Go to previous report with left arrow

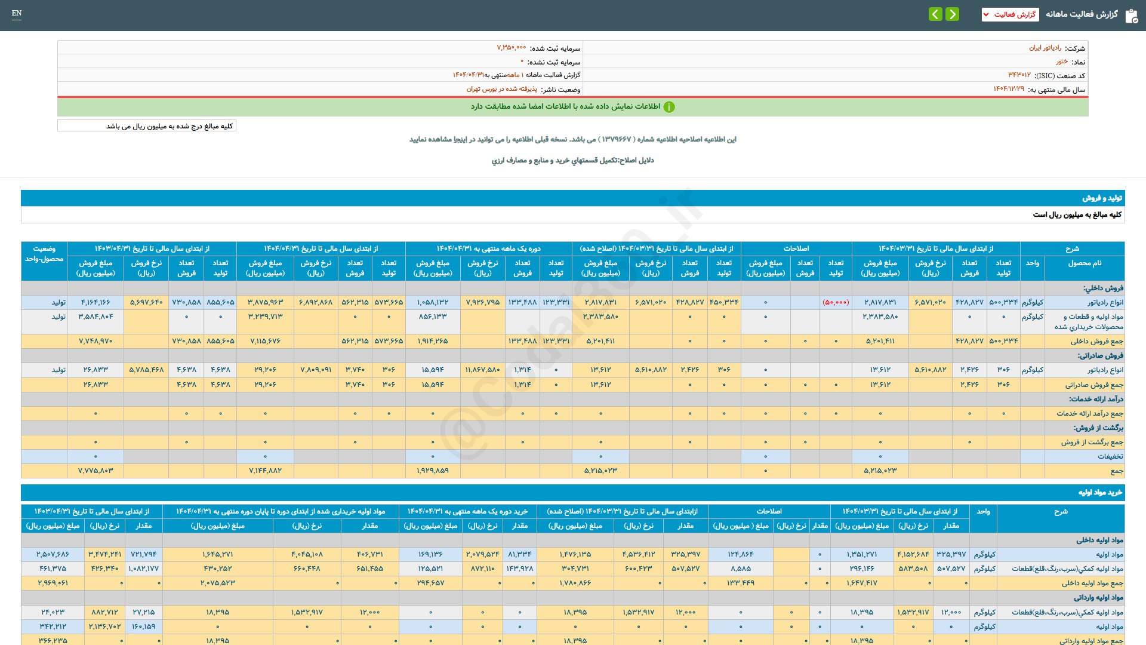pyautogui.click(x=935, y=14)
